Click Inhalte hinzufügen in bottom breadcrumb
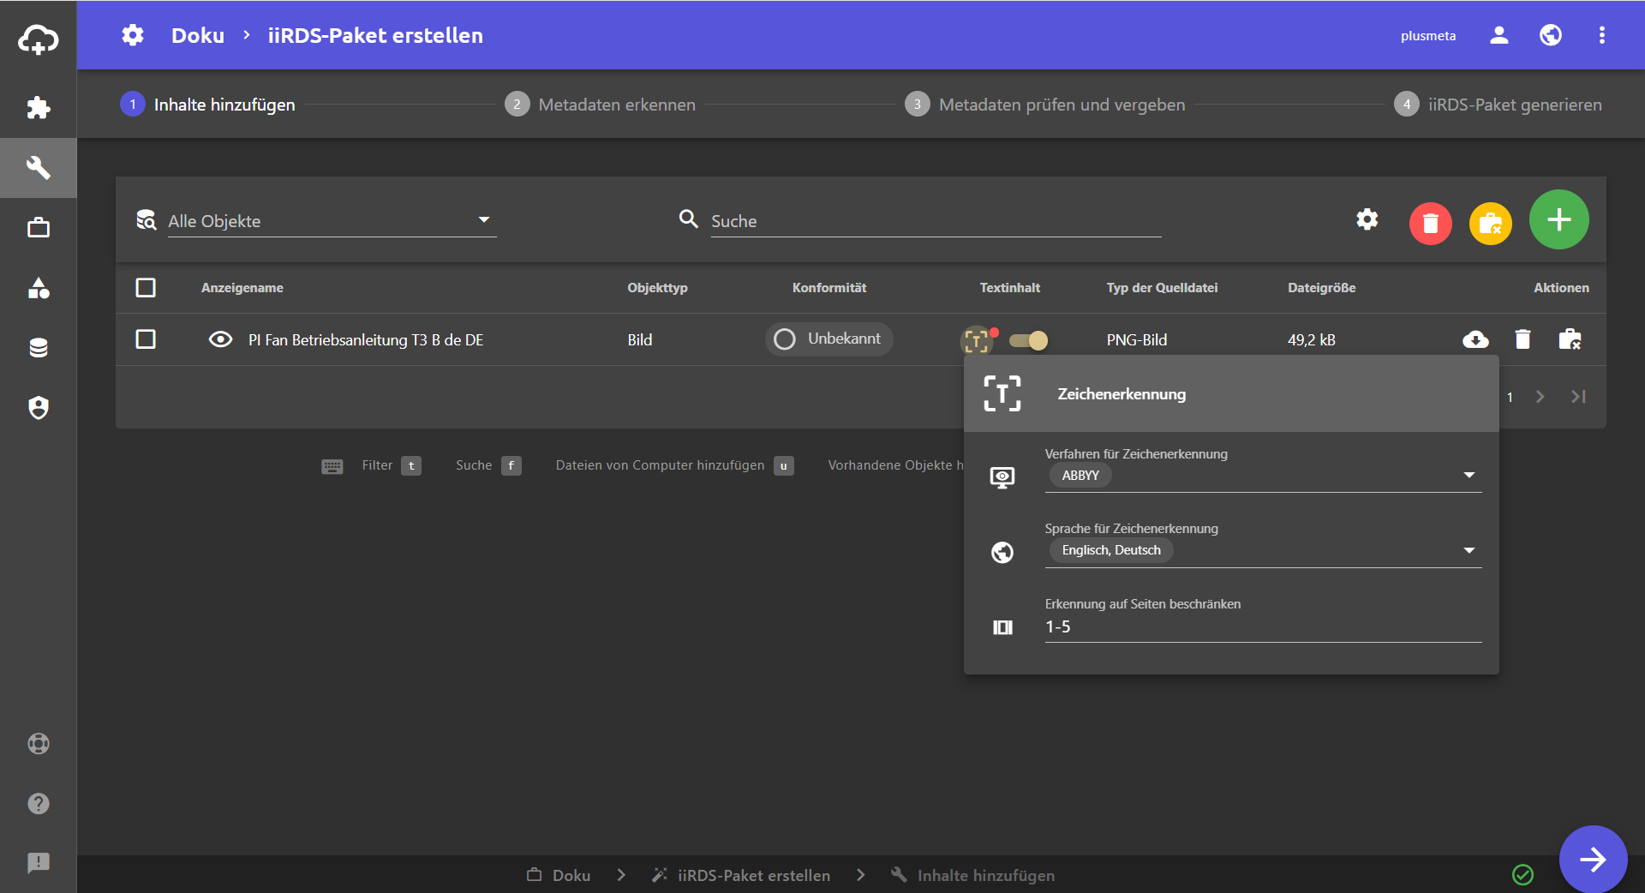The height and width of the screenshot is (893, 1645). 972,875
